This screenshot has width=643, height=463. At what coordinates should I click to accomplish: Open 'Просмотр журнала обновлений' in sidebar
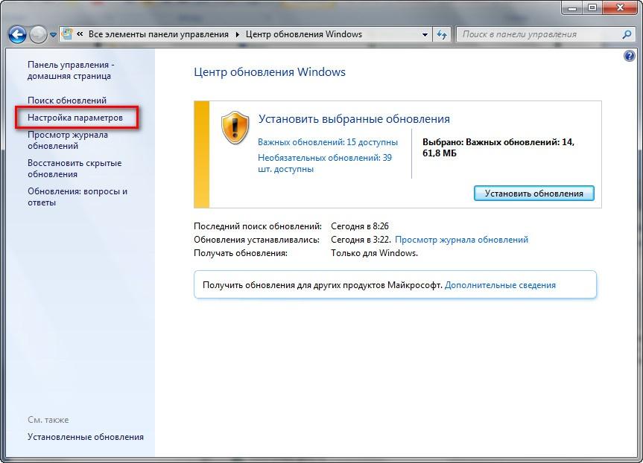pos(68,140)
